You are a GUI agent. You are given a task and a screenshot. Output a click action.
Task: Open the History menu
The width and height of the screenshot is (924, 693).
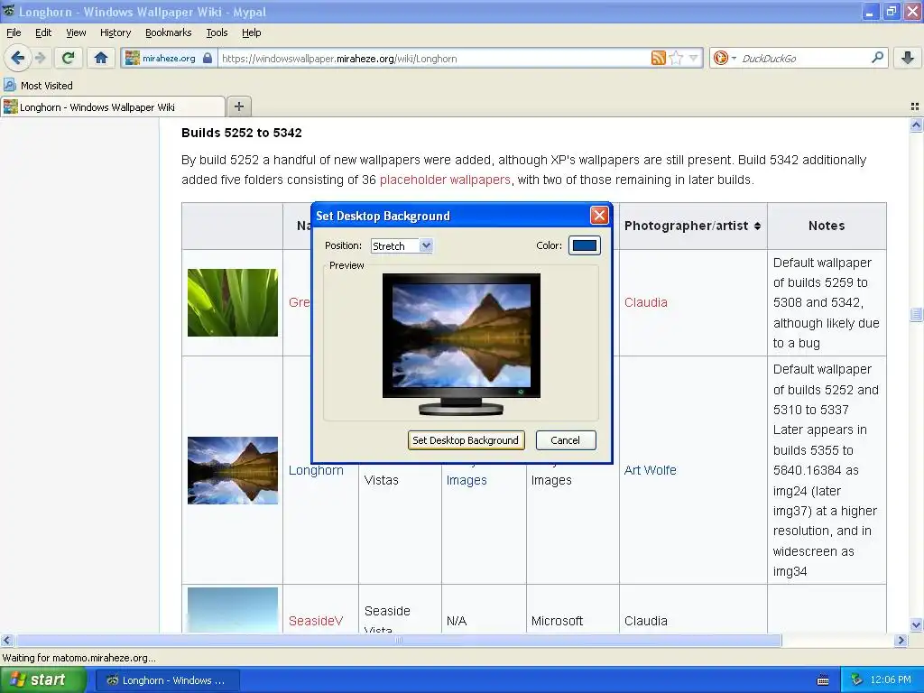click(x=115, y=33)
